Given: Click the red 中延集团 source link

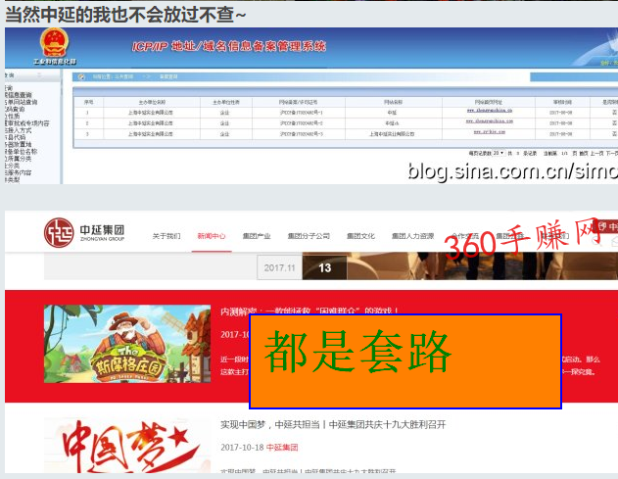Looking at the screenshot, I should 282,448.
